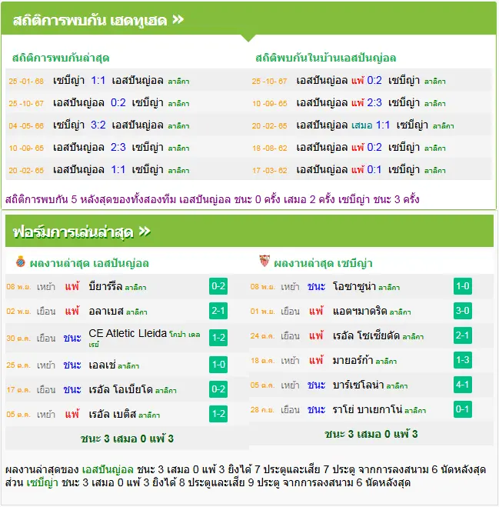Click the เอลเช่ team name
The image size is (499, 507).
pos(101,365)
